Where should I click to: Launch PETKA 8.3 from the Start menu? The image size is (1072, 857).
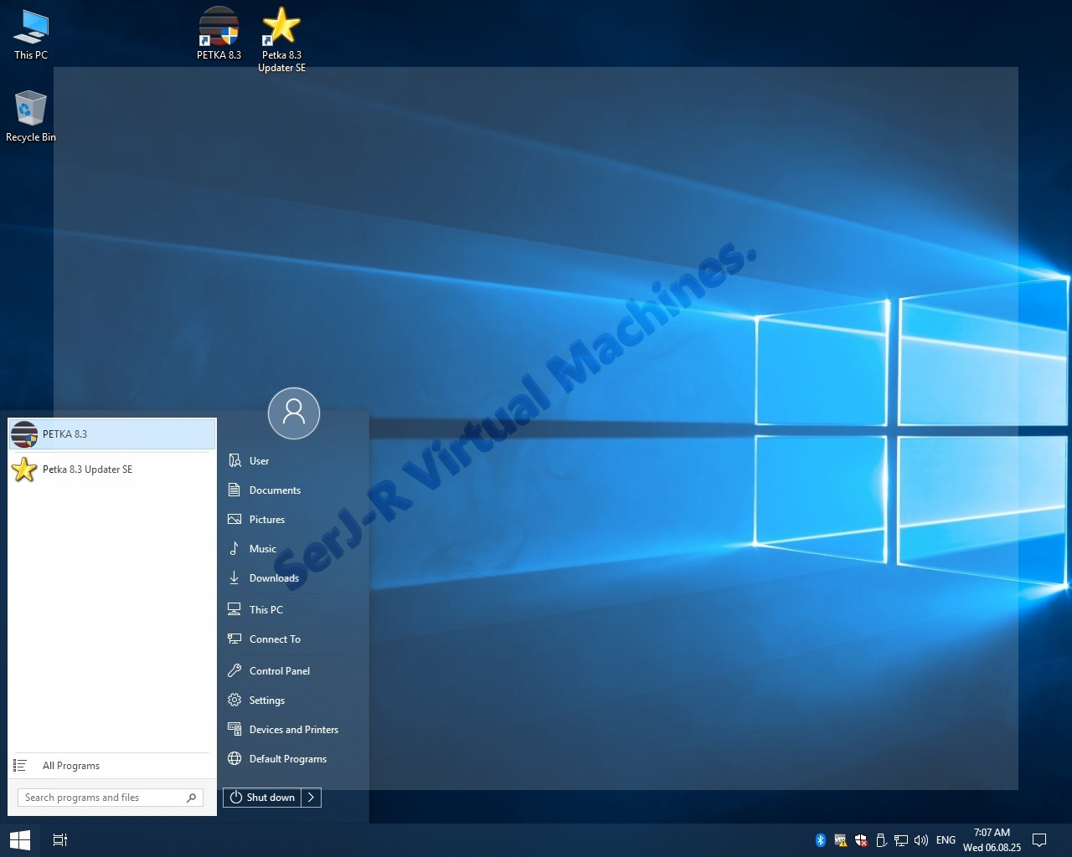click(111, 434)
